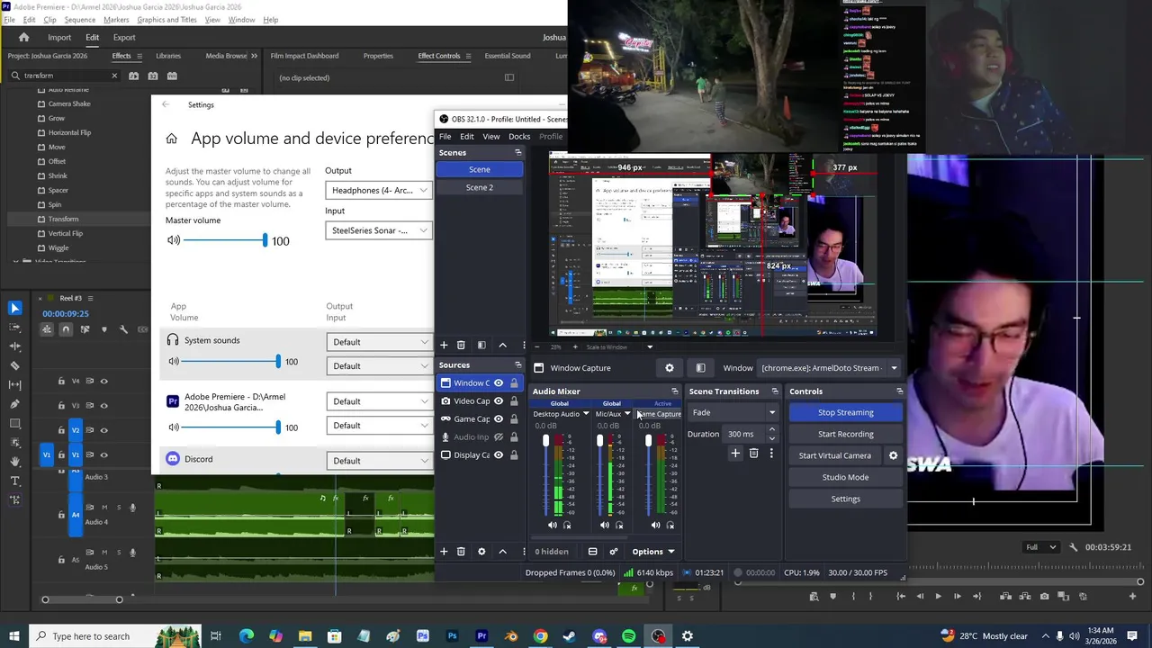Add a new OBS scene
The image size is (1152, 648).
(x=444, y=345)
